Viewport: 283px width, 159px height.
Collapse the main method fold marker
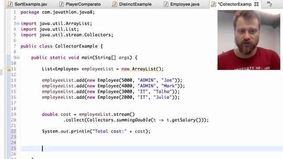coord(18,57)
